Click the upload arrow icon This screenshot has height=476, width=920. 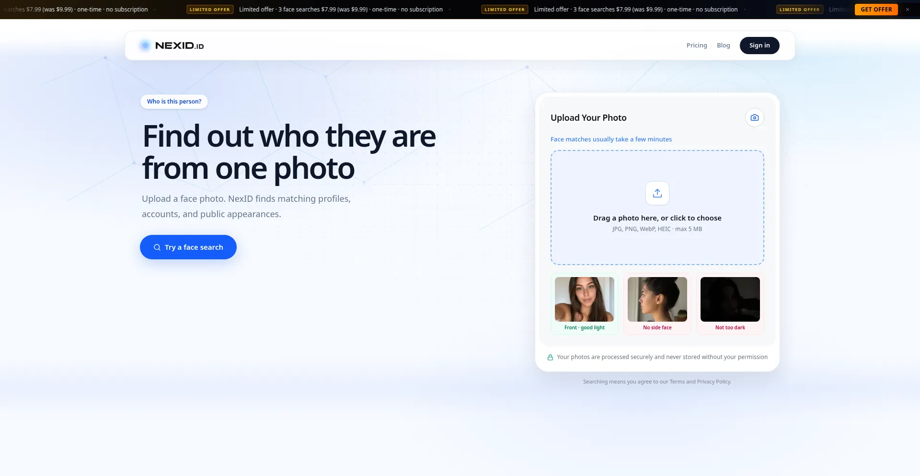click(x=657, y=193)
